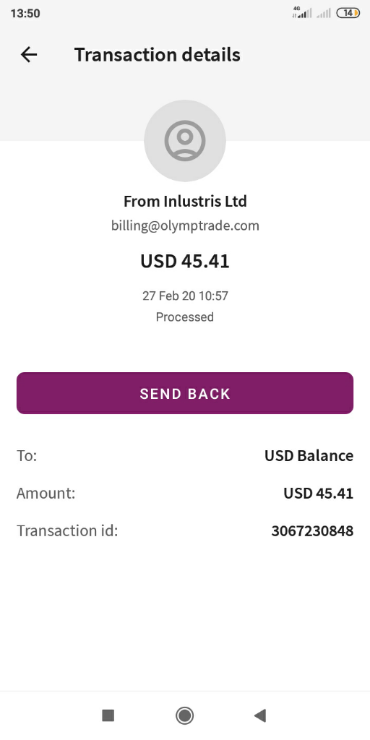Tap the SEND BACK button

[185, 393]
